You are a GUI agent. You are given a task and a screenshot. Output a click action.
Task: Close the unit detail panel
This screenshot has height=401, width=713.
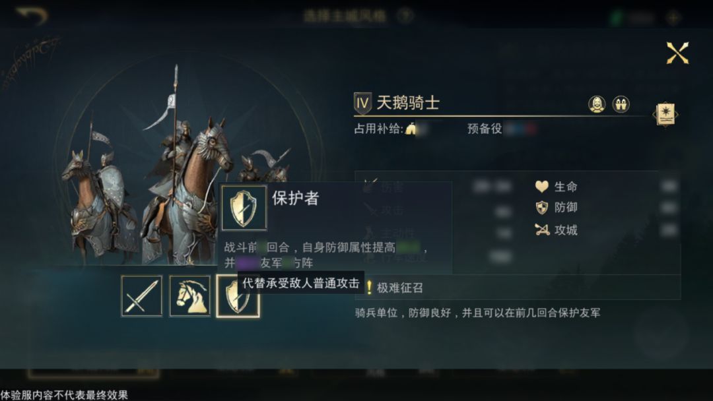click(677, 53)
